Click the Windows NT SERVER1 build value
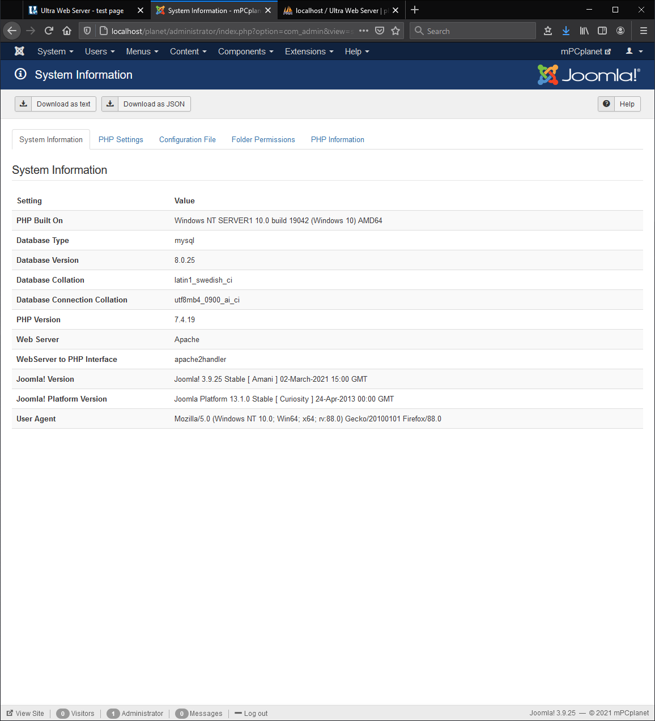 278,220
